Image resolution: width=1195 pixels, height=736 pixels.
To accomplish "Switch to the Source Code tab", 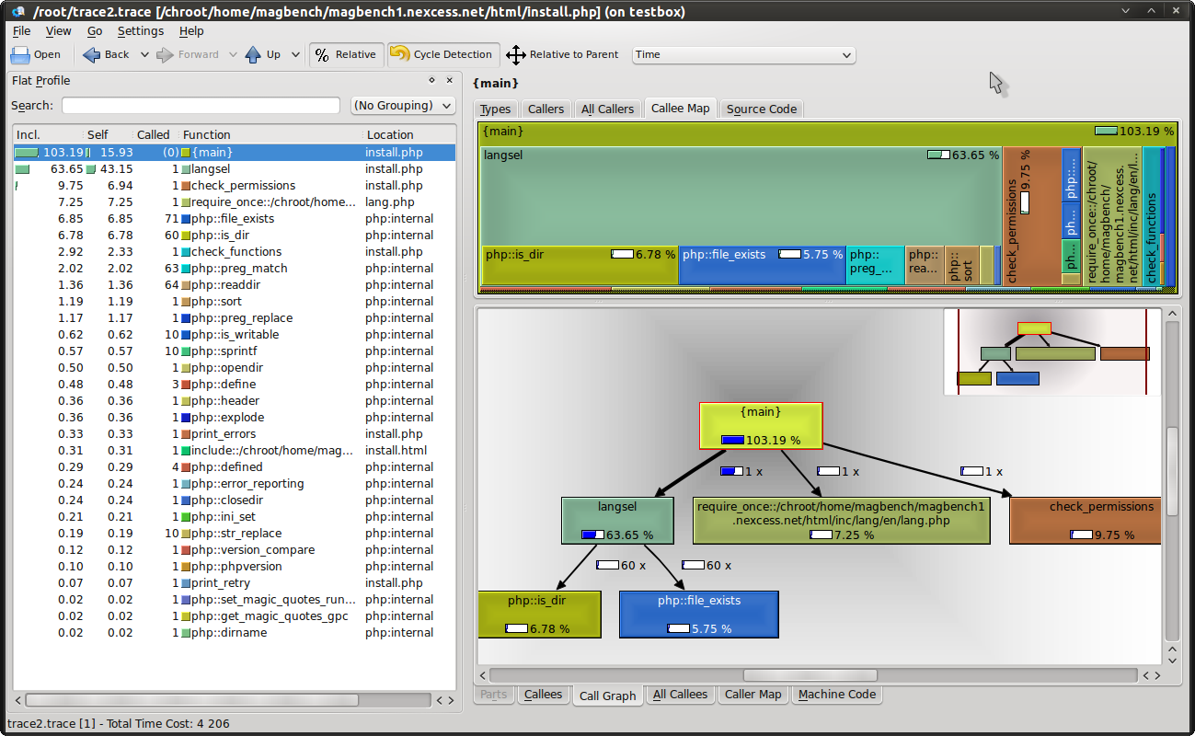I will [761, 109].
